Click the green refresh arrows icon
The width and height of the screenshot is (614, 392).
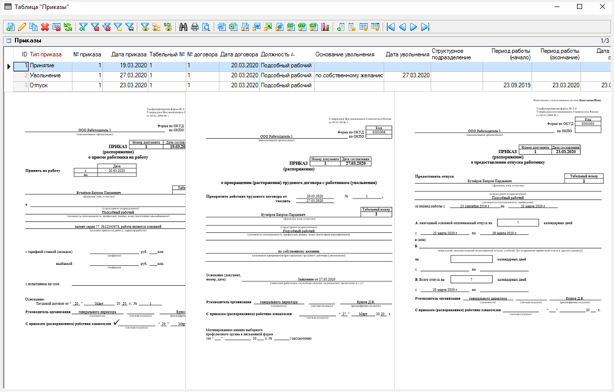[68, 27]
